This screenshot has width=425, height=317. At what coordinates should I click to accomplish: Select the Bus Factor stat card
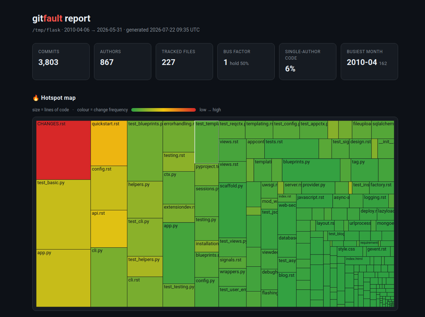coord(246,62)
